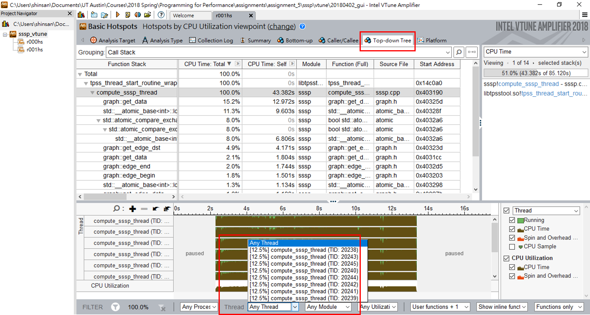Image resolution: width=590 pixels, height=315 pixels.
Task: Click the timeline zoom-in plus icon
Action: pos(133,209)
